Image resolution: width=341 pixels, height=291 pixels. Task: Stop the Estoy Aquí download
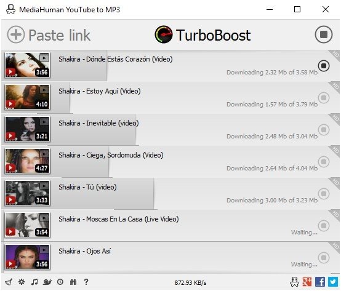(324, 98)
